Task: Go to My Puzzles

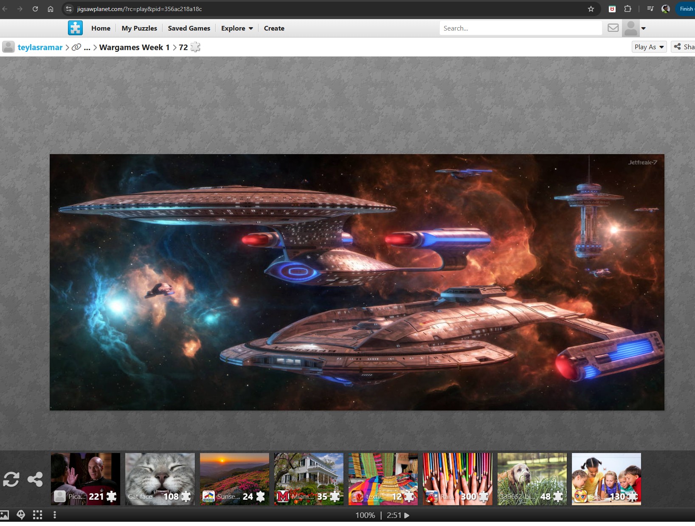Action: [x=139, y=28]
